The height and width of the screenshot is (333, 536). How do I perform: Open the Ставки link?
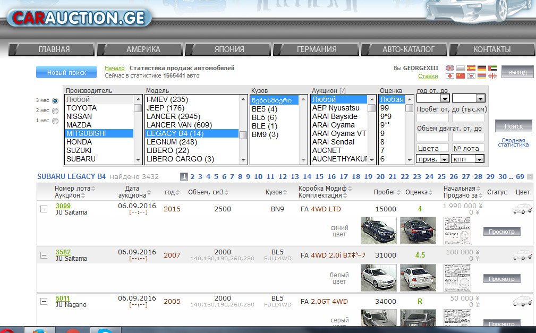coord(428,76)
